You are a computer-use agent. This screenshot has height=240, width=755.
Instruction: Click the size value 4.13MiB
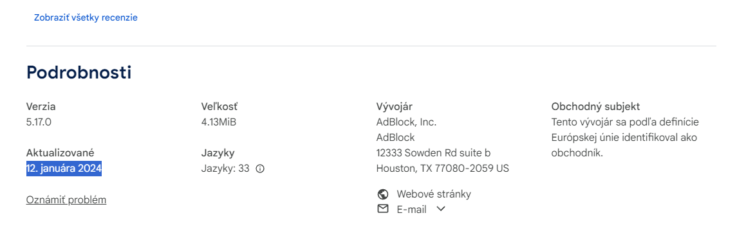click(219, 122)
